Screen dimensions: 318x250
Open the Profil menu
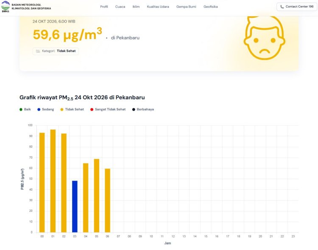point(104,7)
